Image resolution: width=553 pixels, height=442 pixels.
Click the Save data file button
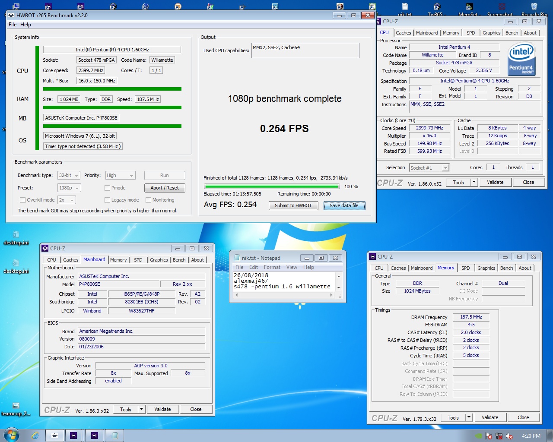pos(344,205)
